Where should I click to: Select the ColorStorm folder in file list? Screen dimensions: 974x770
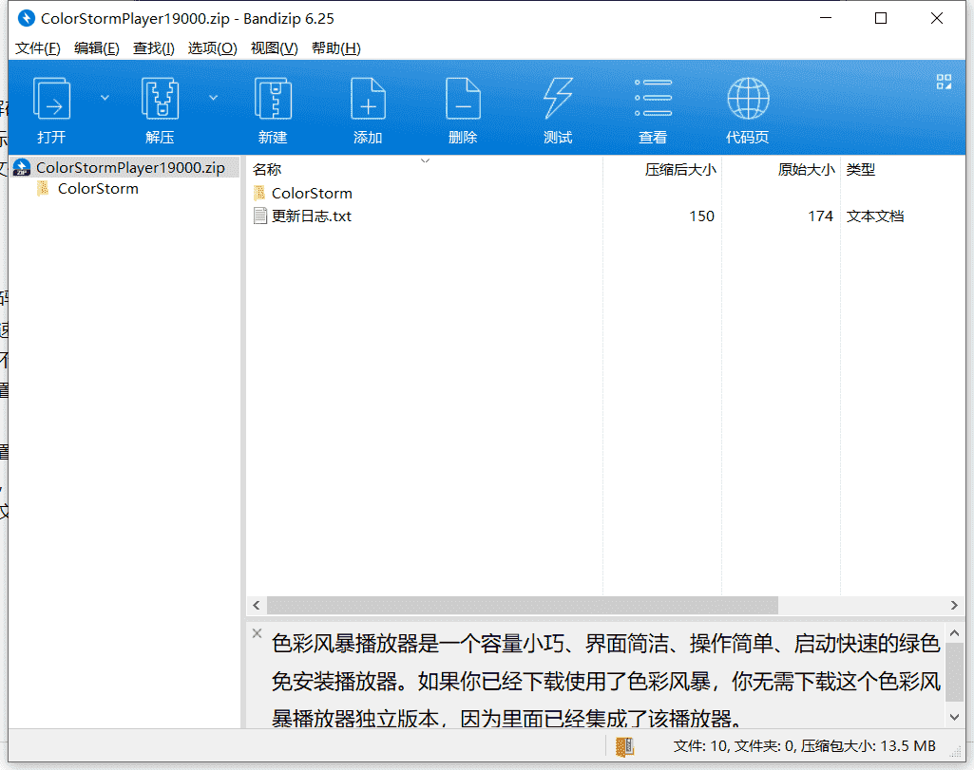click(312, 194)
